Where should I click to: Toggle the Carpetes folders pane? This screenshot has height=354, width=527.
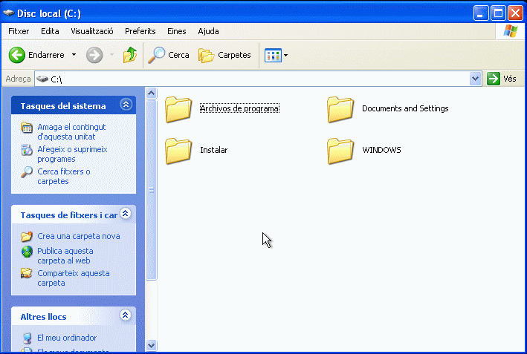[226, 55]
